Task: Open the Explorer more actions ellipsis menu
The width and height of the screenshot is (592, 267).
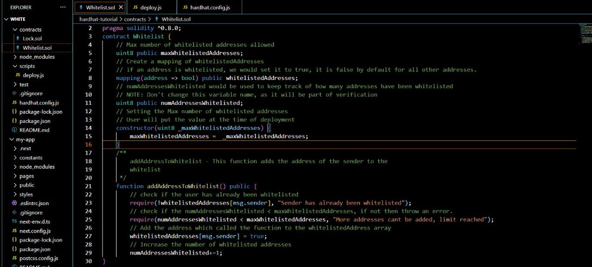Action: click(x=62, y=7)
